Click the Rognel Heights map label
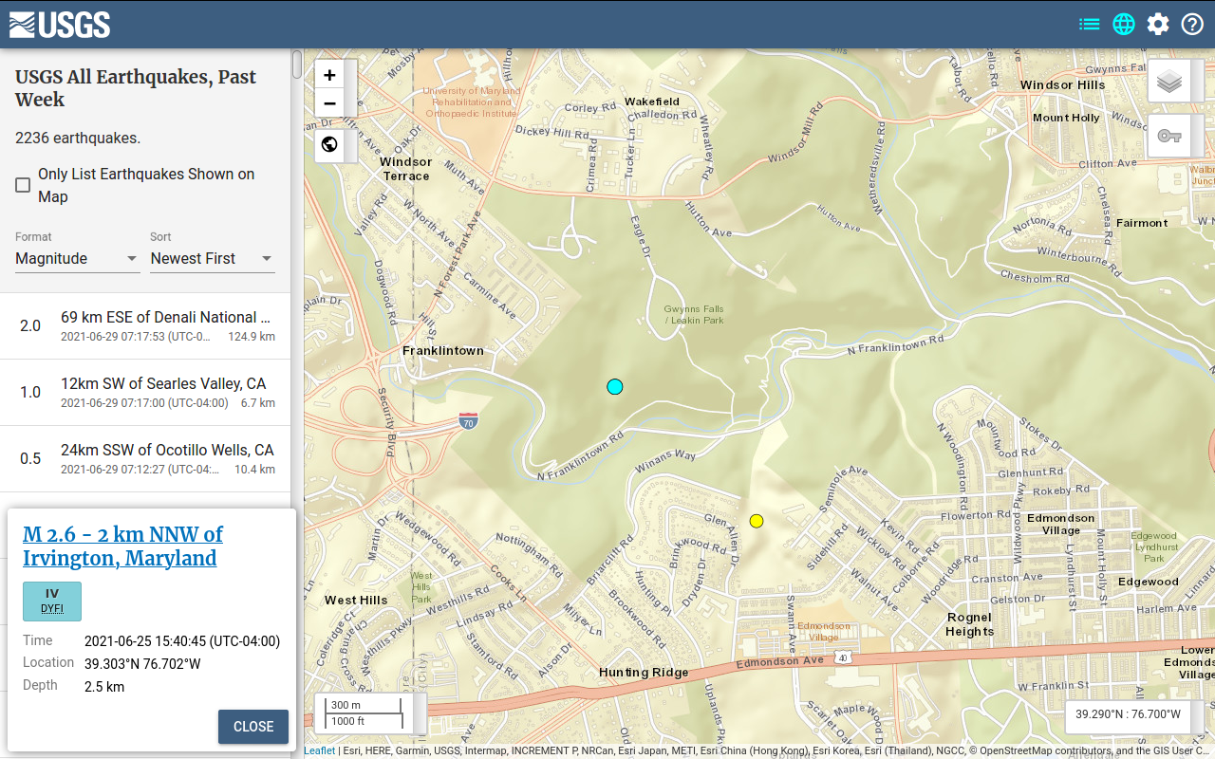 [x=970, y=624]
